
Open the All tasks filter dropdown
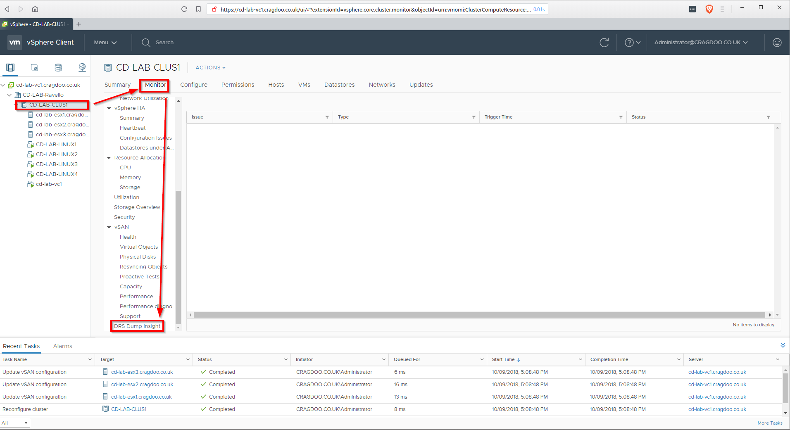click(15, 423)
